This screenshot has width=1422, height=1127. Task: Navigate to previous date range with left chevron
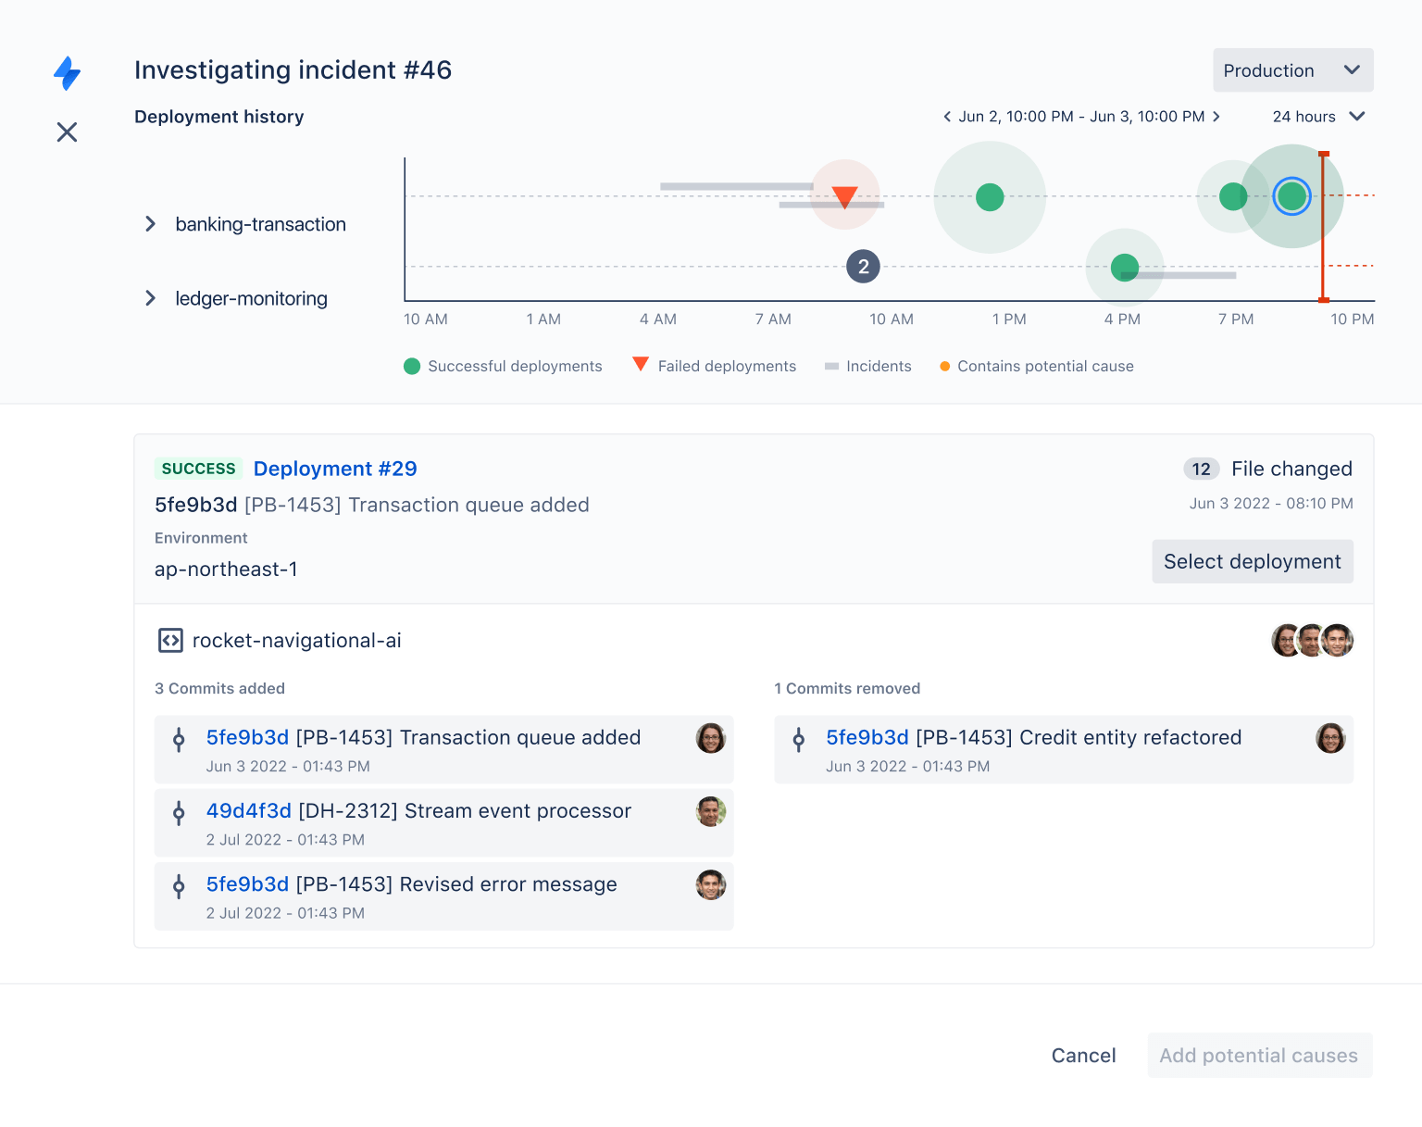(x=946, y=117)
